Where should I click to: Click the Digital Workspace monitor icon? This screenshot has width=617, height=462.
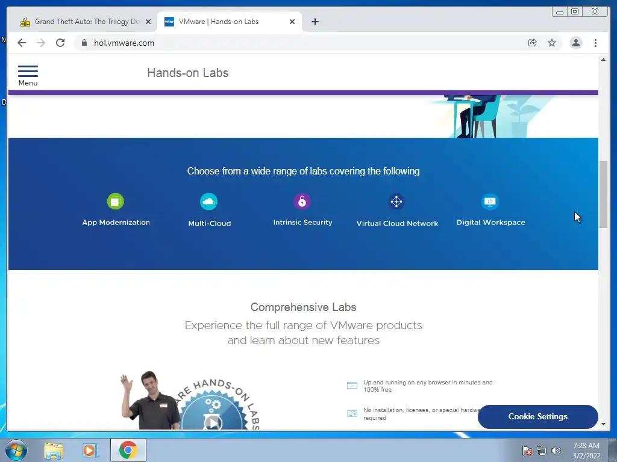[490, 202]
